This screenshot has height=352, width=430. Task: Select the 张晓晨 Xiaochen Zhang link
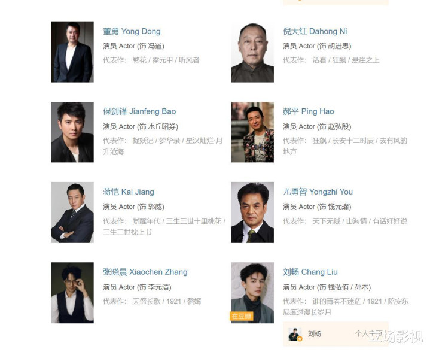click(145, 272)
